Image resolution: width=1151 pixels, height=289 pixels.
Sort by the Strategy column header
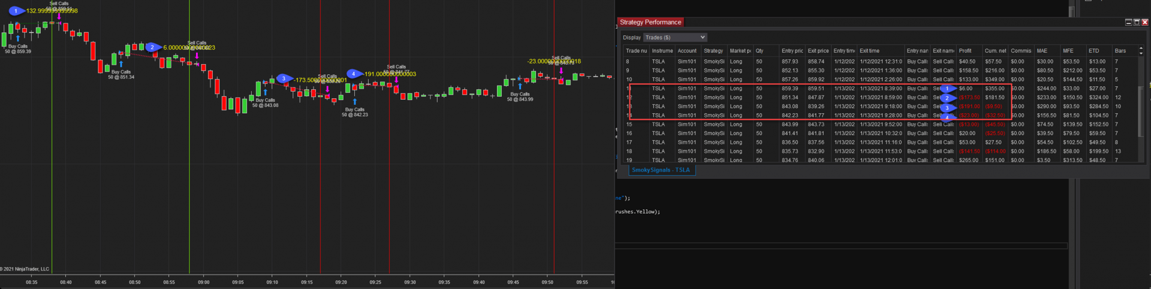click(713, 51)
